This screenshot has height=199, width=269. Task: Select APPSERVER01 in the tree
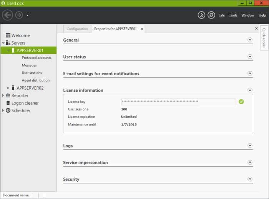pos(30,50)
